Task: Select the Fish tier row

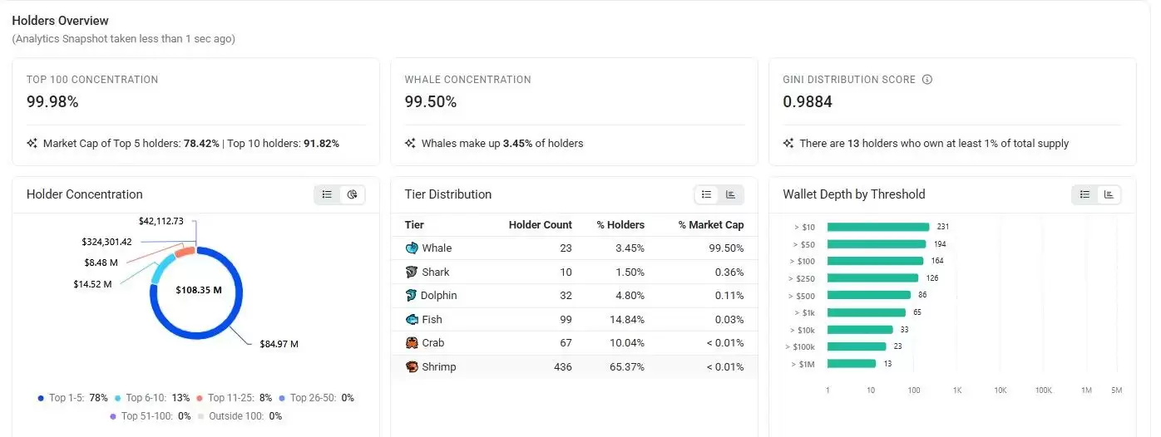Action: [575, 319]
